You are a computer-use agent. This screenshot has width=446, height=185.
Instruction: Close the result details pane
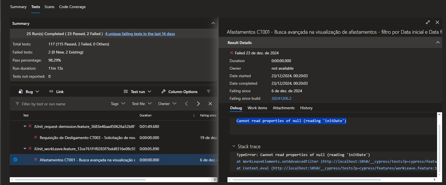(x=437, y=22)
